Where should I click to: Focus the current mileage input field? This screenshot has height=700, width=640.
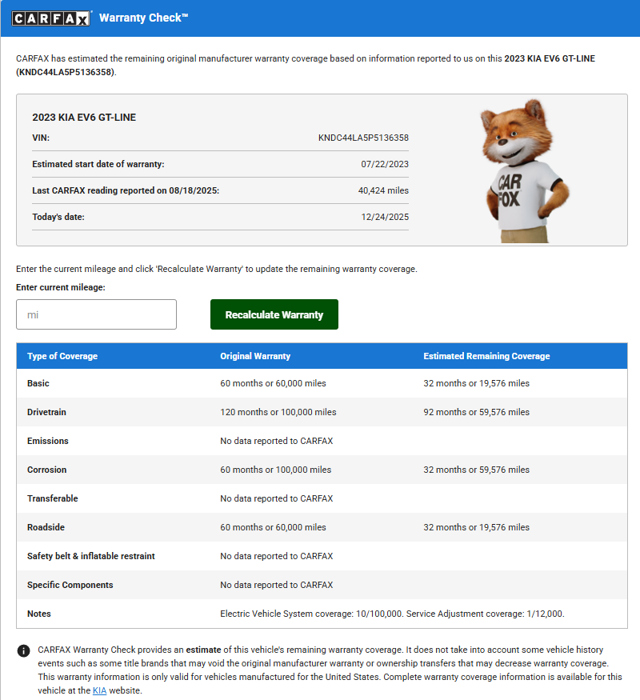coord(96,314)
